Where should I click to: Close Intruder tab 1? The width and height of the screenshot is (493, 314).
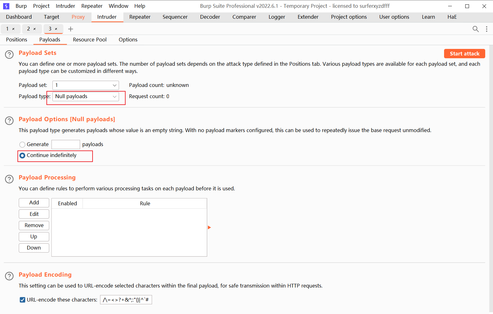click(13, 29)
